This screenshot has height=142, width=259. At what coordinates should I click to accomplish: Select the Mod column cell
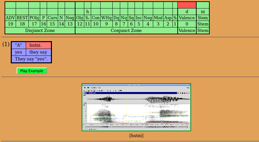(158, 18)
